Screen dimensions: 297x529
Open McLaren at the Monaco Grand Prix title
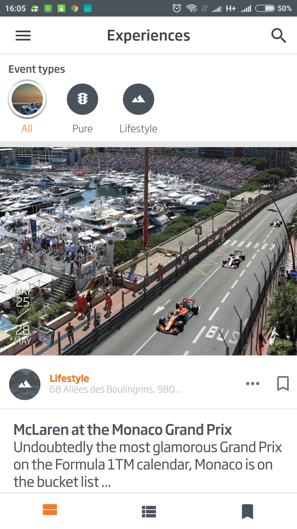coord(123,430)
